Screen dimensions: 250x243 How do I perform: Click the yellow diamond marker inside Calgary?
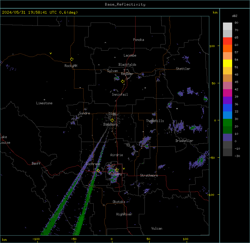117,170
